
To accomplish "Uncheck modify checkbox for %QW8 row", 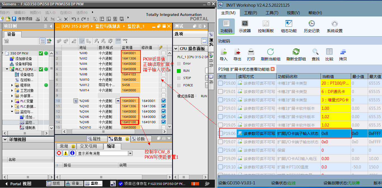I will point(163,122).
